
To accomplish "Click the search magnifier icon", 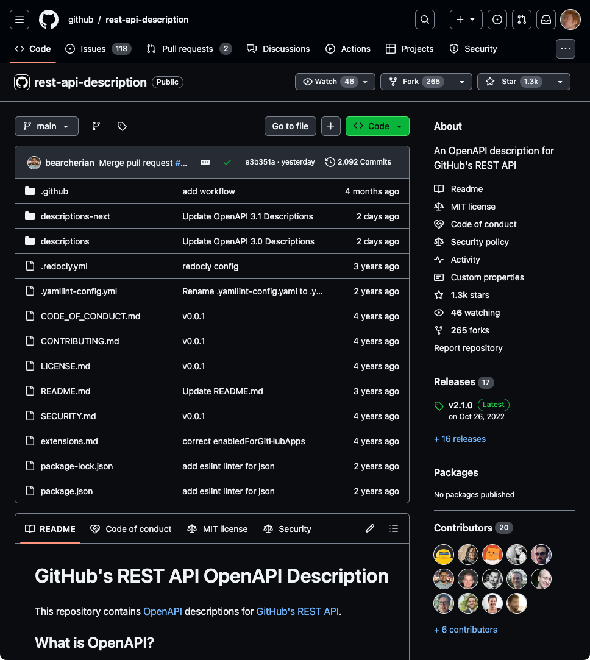I will (x=425, y=20).
